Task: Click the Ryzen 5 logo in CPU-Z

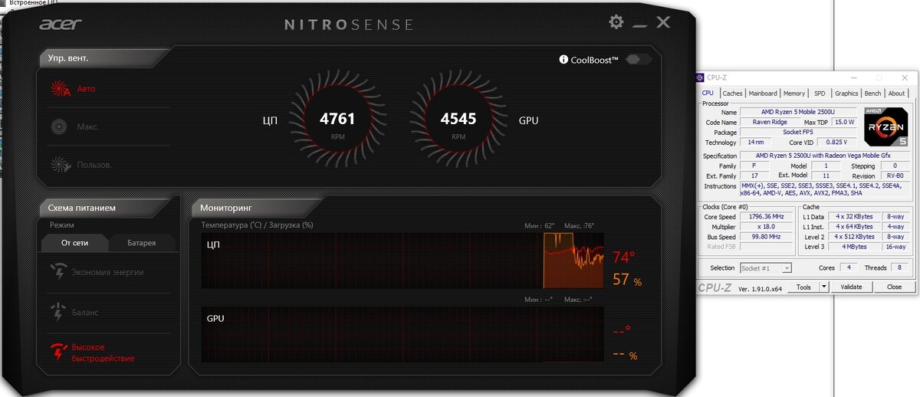Action: (x=887, y=126)
